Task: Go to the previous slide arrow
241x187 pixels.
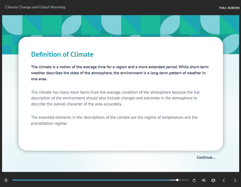Action: coord(224,180)
